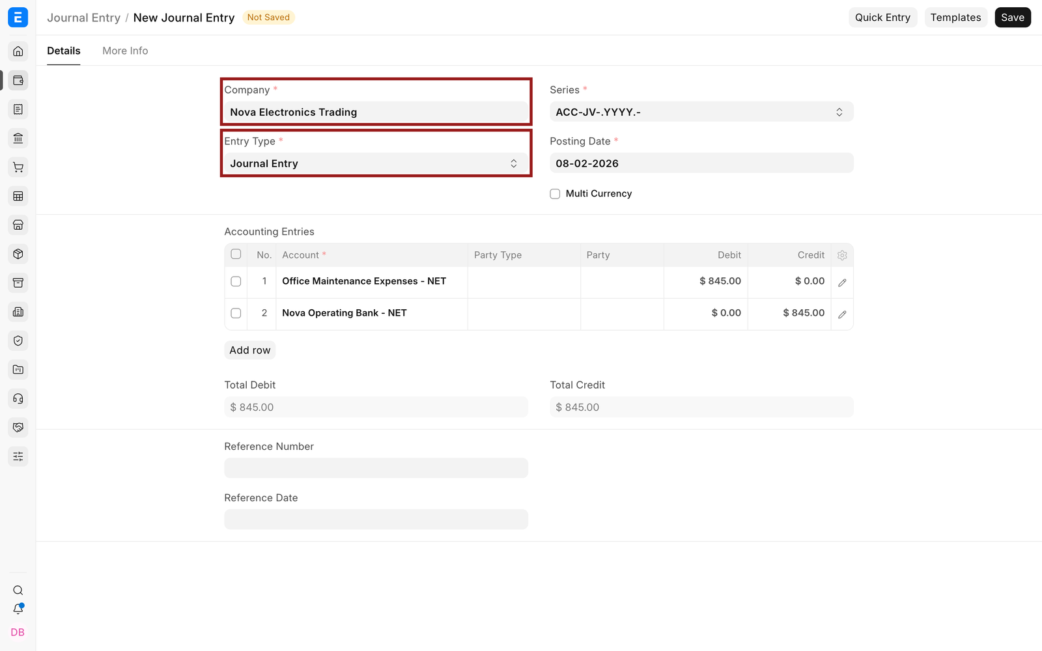Open the banking institution sidebar icon
The width and height of the screenshot is (1042, 651).
point(18,138)
